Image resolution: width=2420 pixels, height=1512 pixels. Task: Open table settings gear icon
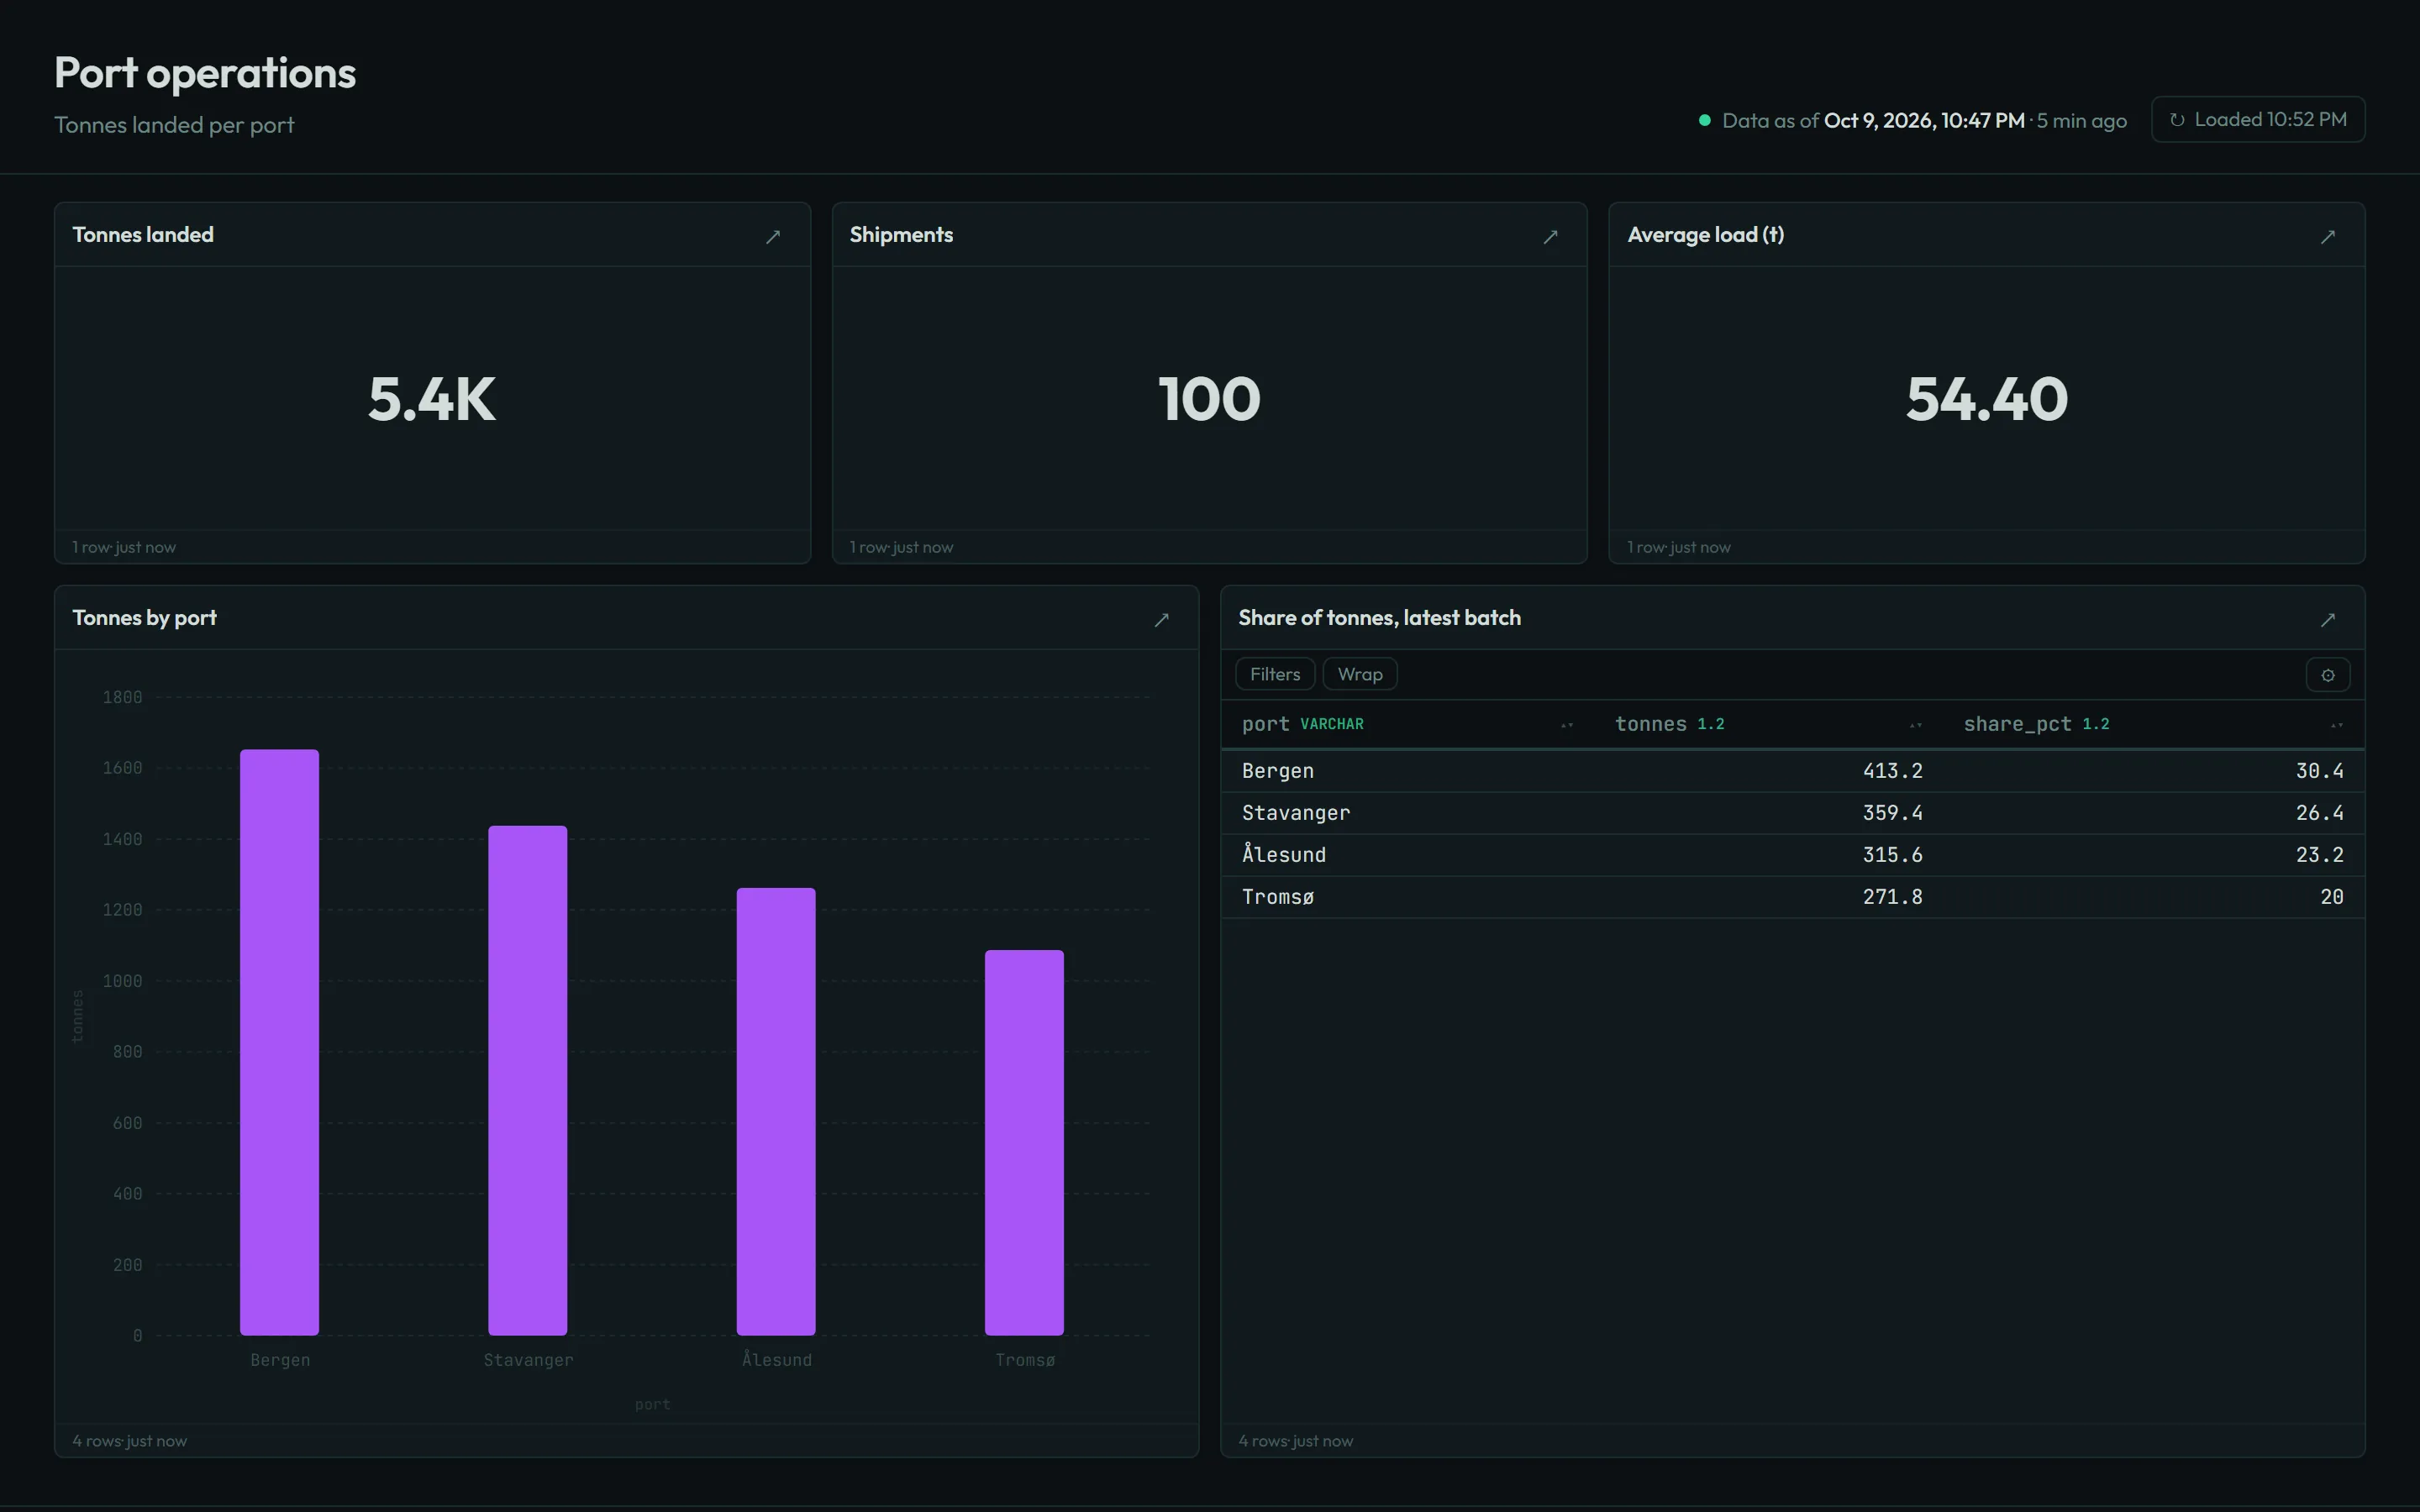pos(2327,675)
